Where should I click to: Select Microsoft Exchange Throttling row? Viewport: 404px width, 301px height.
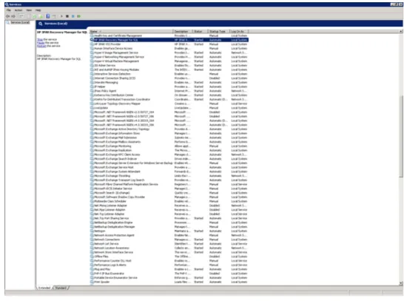[169, 176]
